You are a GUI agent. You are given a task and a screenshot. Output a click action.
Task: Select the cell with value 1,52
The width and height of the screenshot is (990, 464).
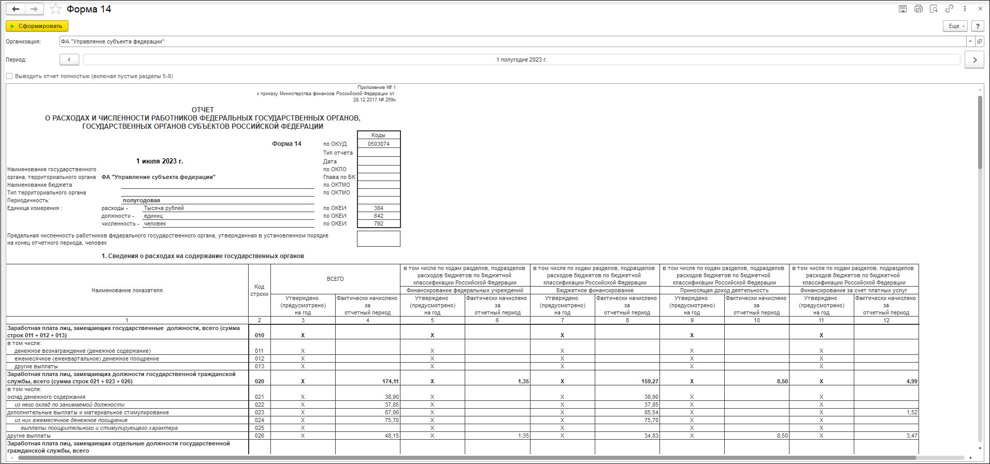tap(886, 412)
